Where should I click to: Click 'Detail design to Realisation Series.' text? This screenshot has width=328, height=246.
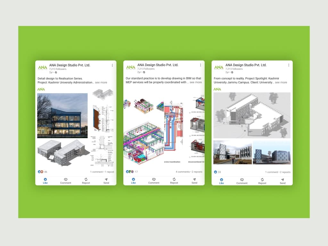(x=60, y=78)
